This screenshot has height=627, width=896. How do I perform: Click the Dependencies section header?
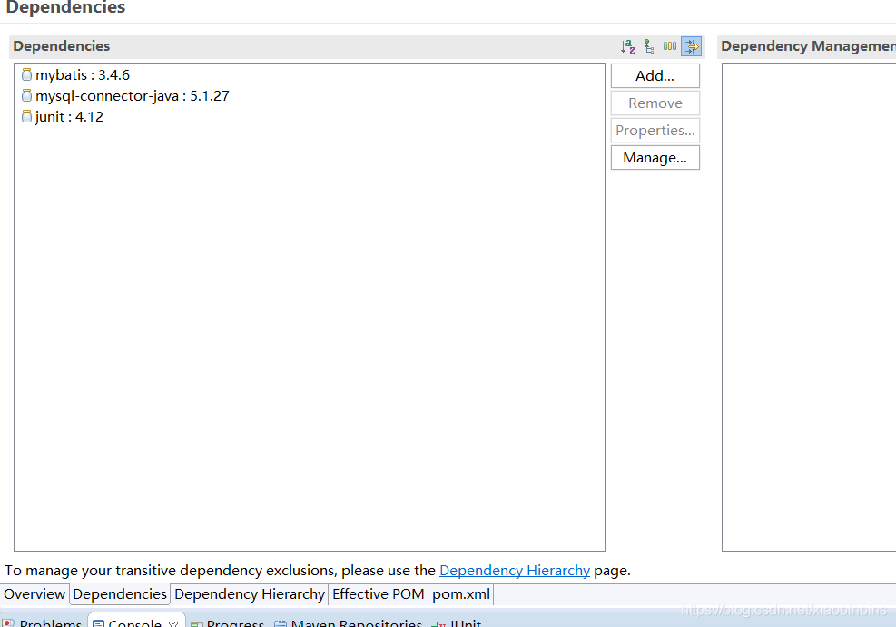[x=62, y=46]
